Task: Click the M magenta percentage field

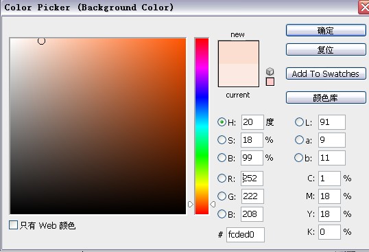Action: coord(329,196)
